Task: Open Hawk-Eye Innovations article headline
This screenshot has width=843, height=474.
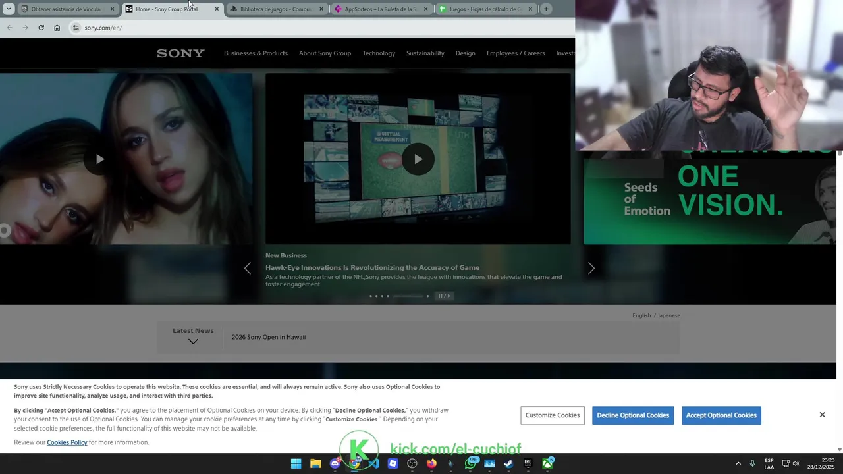Action: (x=372, y=267)
